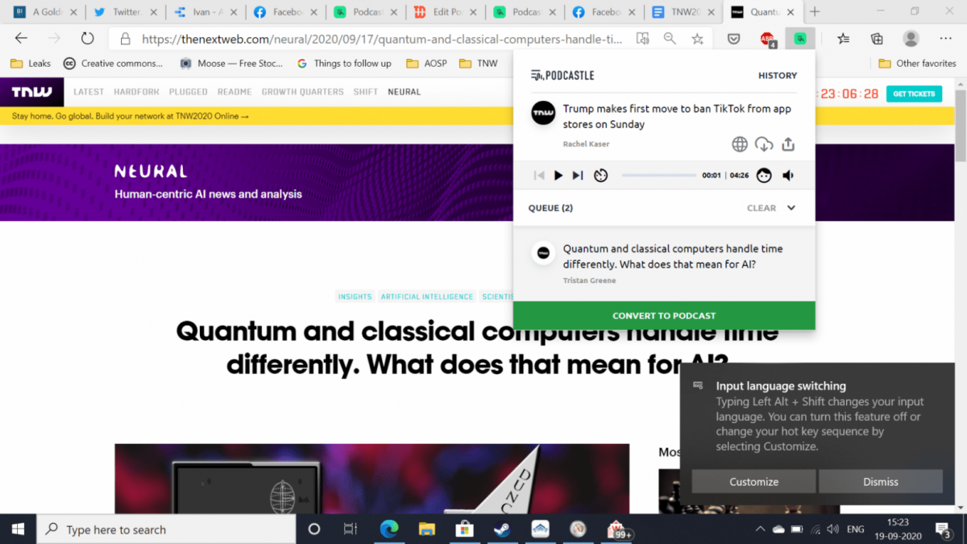Click taskbar search box
Screen dimensions: 967x544
point(166,529)
